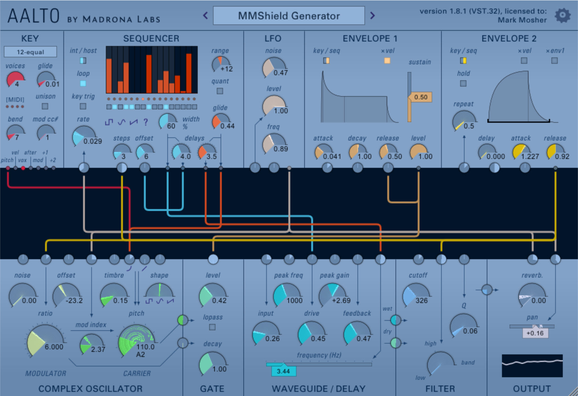578x396 pixels.
Task: Toggle the key trig checkbox
Action: tap(83, 106)
